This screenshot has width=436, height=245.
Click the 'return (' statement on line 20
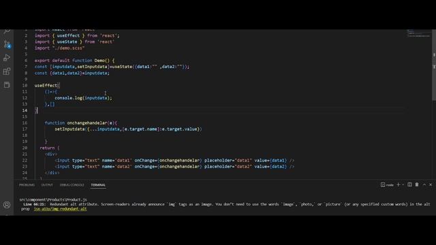pos(50,148)
